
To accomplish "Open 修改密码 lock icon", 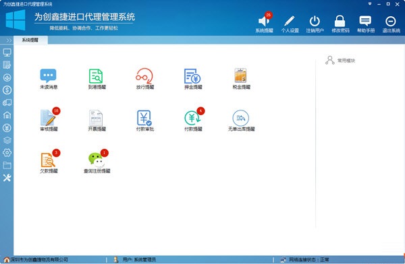I will [x=340, y=21].
